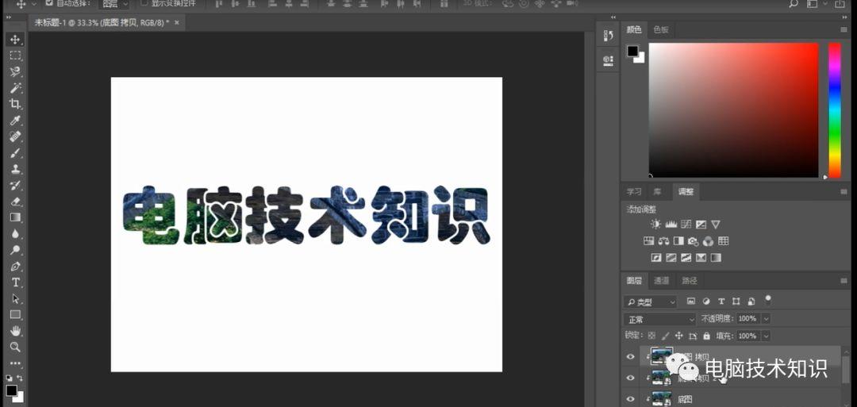This screenshot has width=857, height=407.
Task: Toggle visibility of the bottom 底图 layer
Action: (x=631, y=399)
